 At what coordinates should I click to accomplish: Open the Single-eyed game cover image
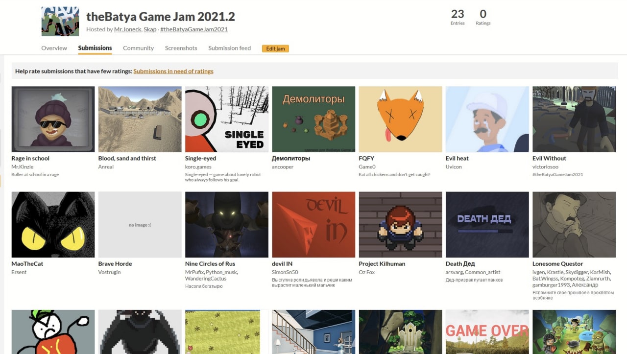227,119
